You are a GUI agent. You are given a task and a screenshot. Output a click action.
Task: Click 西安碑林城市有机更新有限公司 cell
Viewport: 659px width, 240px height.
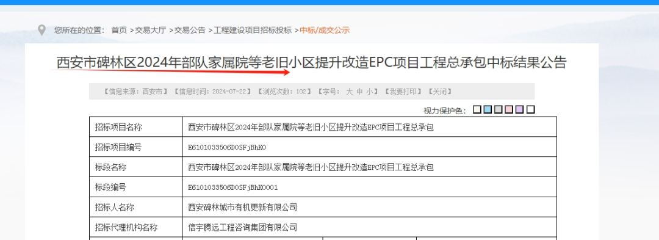coord(369,207)
